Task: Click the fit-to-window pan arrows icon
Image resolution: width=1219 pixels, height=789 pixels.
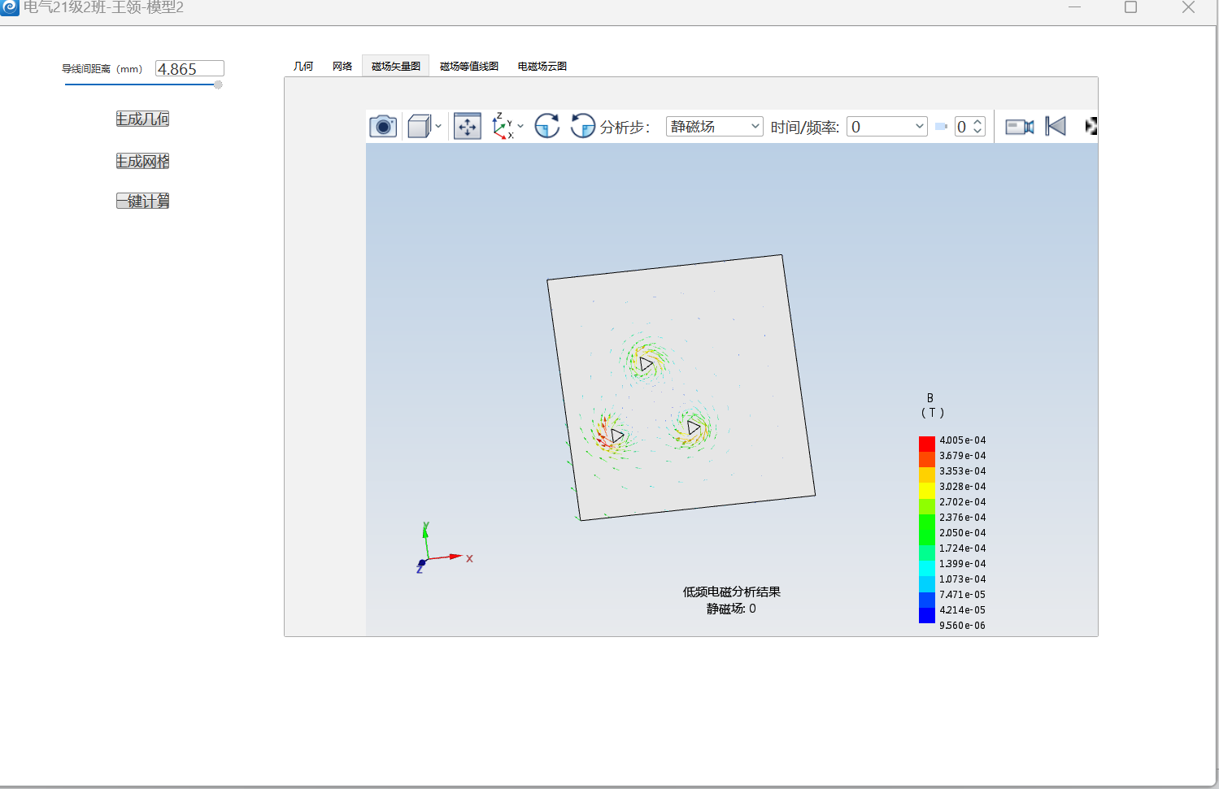Action: [x=468, y=126]
